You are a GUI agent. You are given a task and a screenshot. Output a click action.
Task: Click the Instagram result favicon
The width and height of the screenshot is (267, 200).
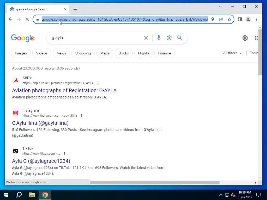pyautogui.click(x=16, y=113)
